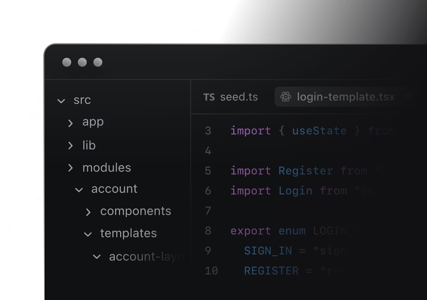Collapse the templates folder chevron
Image resolution: width=427 pixels, height=300 pixels.
tap(88, 234)
